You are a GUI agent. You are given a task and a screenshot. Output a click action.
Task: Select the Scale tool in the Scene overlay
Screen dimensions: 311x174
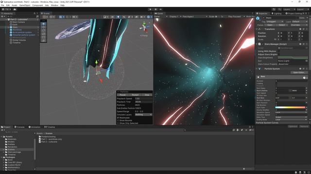coord(44,34)
